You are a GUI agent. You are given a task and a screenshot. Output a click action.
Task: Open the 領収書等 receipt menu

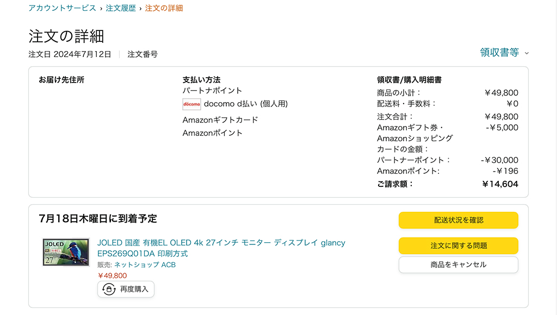click(499, 53)
